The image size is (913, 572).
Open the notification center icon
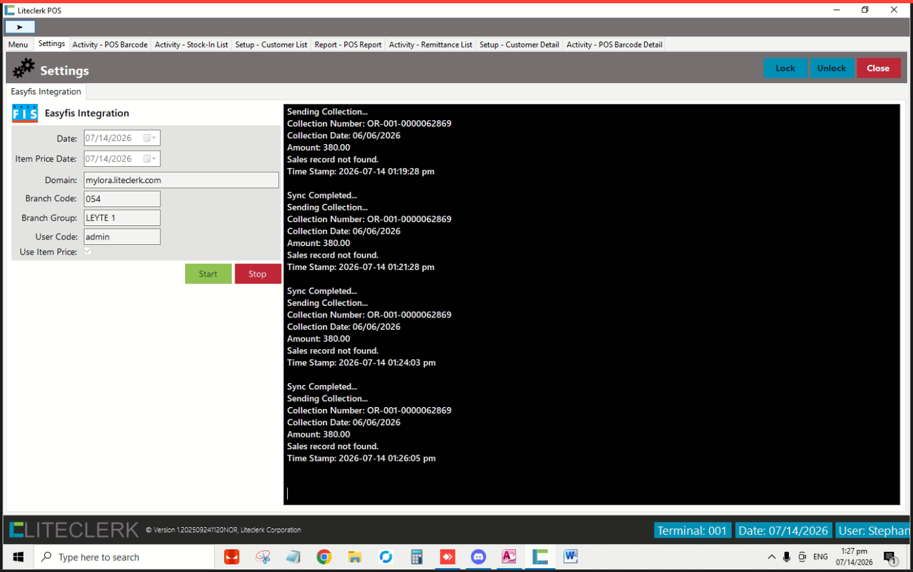[x=890, y=558]
